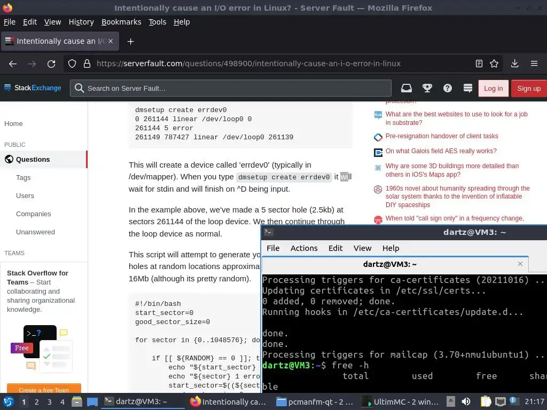Open the achievements trophy icon
Image resolution: width=547 pixels, height=410 pixels.
click(427, 88)
